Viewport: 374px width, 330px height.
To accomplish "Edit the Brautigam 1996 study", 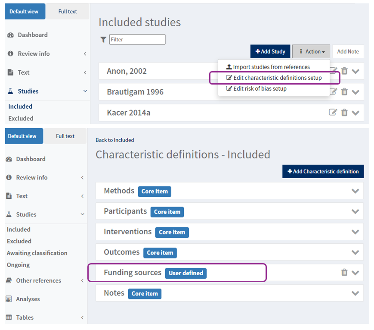I will [x=333, y=91].
